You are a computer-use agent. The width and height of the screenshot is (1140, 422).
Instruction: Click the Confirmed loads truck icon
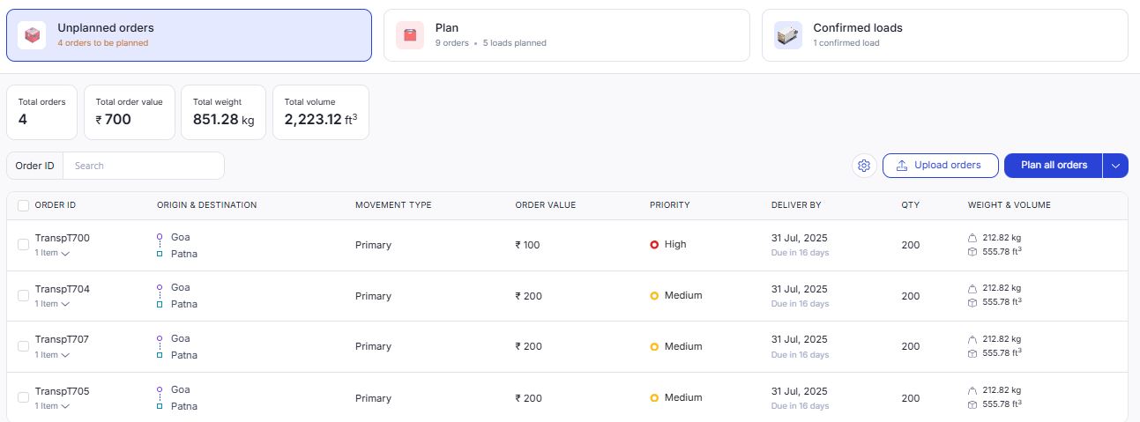click(x=787, y=35)
